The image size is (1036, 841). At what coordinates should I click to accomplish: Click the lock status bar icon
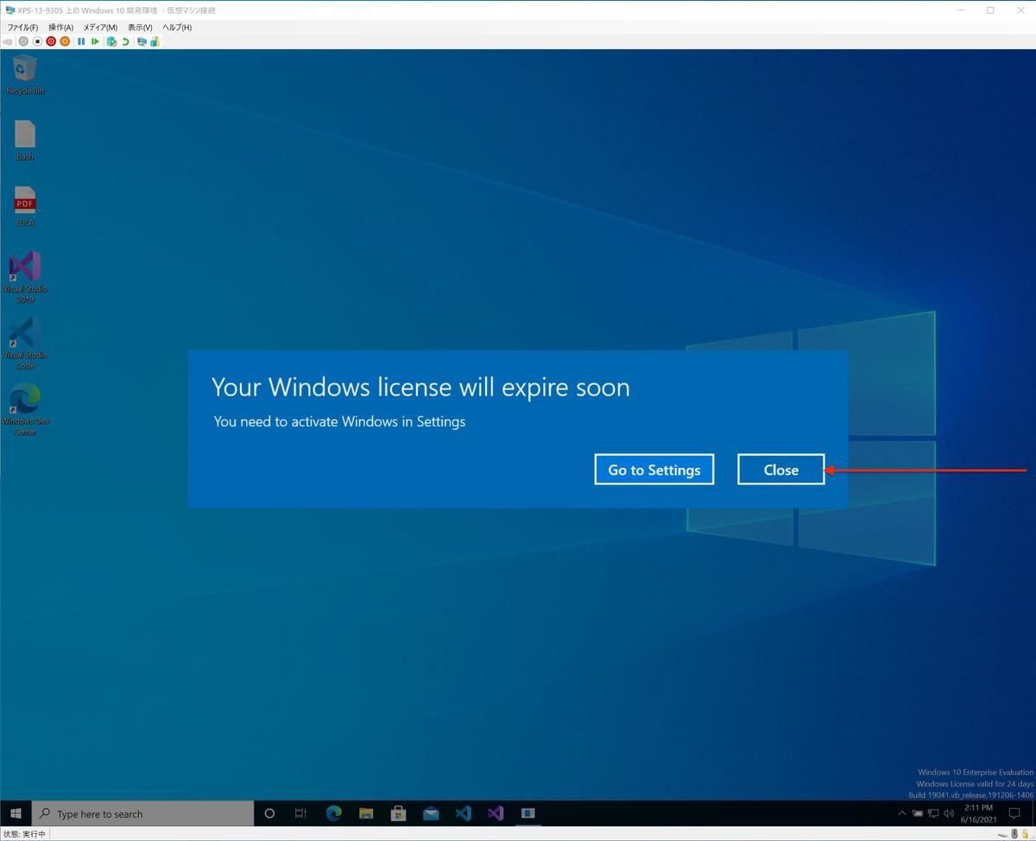(x=1025, y=834)
